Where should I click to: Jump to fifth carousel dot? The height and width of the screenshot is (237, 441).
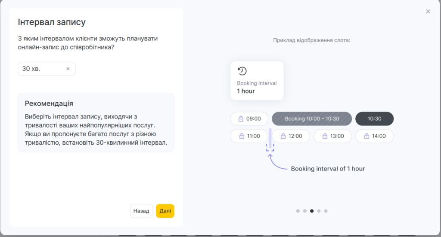326,211
